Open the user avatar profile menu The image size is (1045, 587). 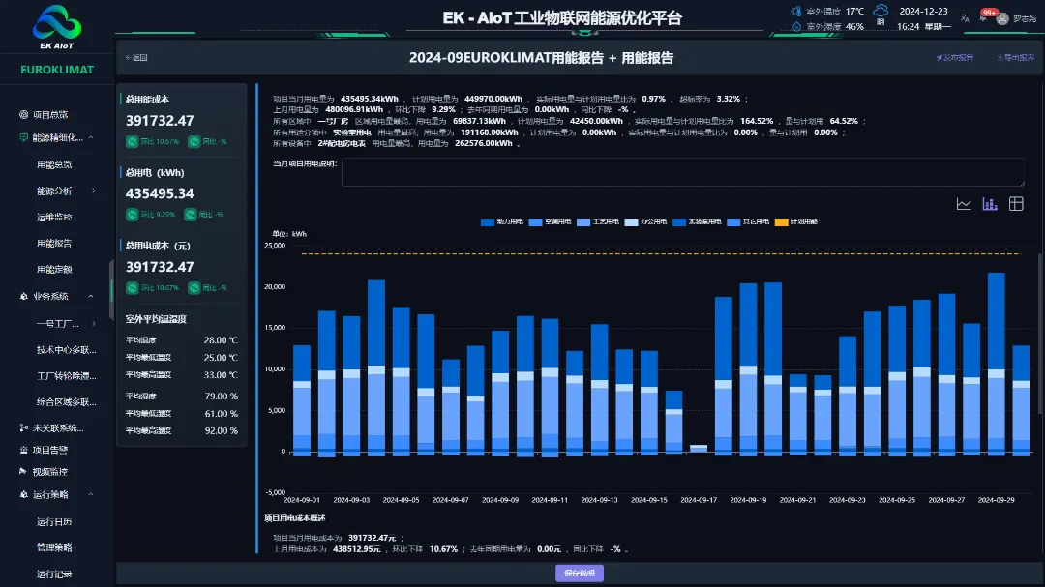[x=1003, y=18]
